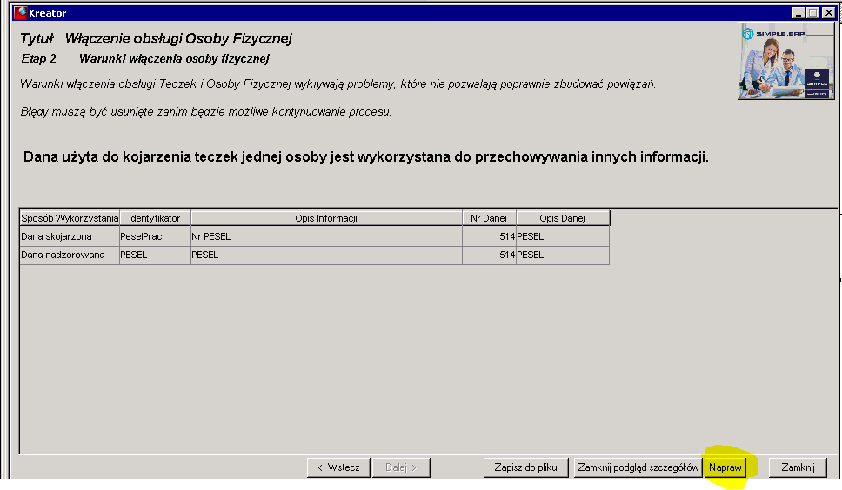Click 514 in the Dana nadzorowana row
The image size is (842, 490).
(489, 255)
